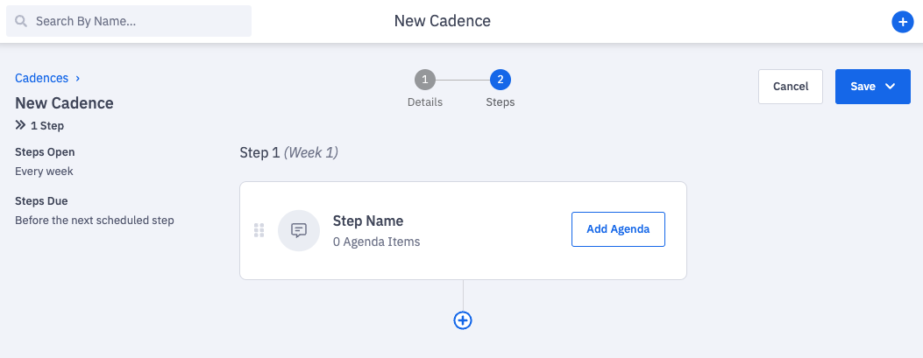Viewport: 923px width, 358px height.
Task: Click the magnifier search icon
Action: (x=21, y=22)
